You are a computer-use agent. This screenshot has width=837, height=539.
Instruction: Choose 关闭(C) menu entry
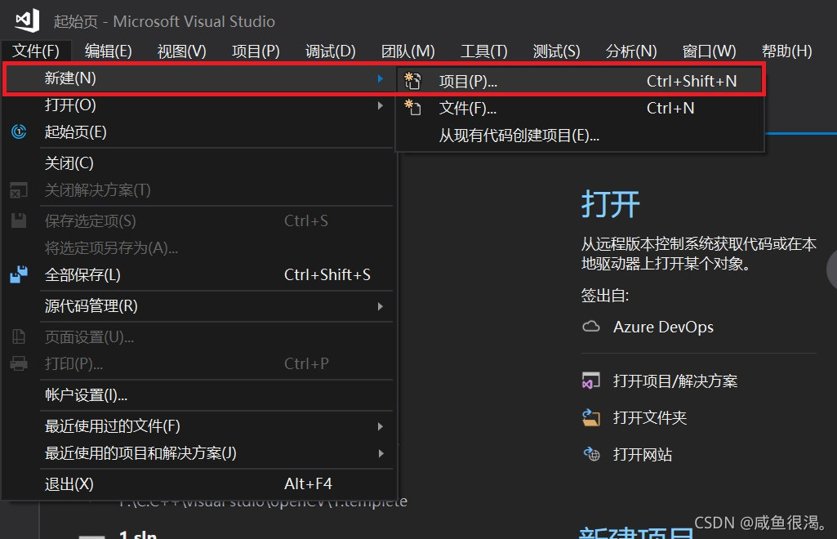[199, 163]
